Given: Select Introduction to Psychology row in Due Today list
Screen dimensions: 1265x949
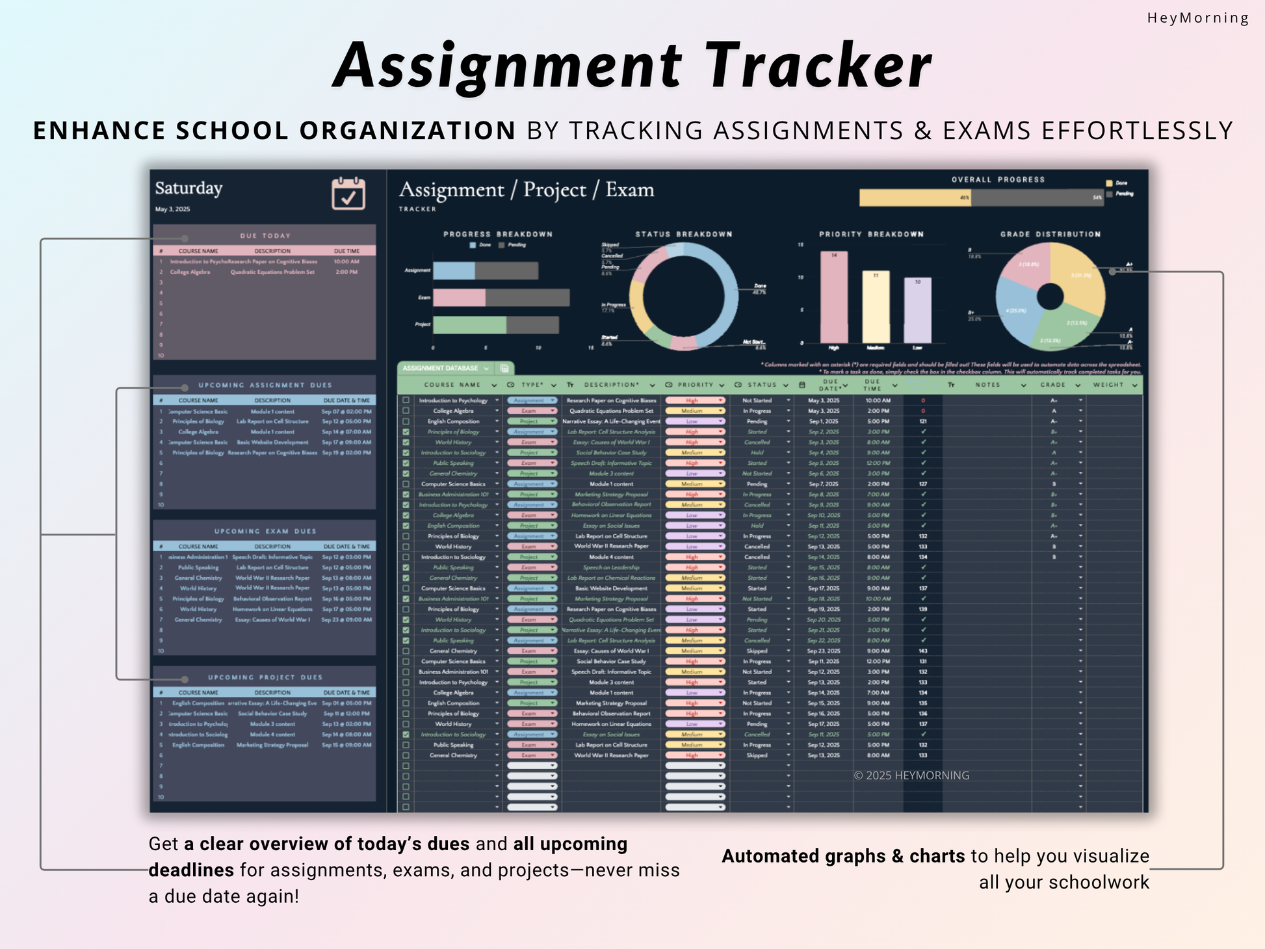Looking at the screenshot, I should [x=265, y=262].
